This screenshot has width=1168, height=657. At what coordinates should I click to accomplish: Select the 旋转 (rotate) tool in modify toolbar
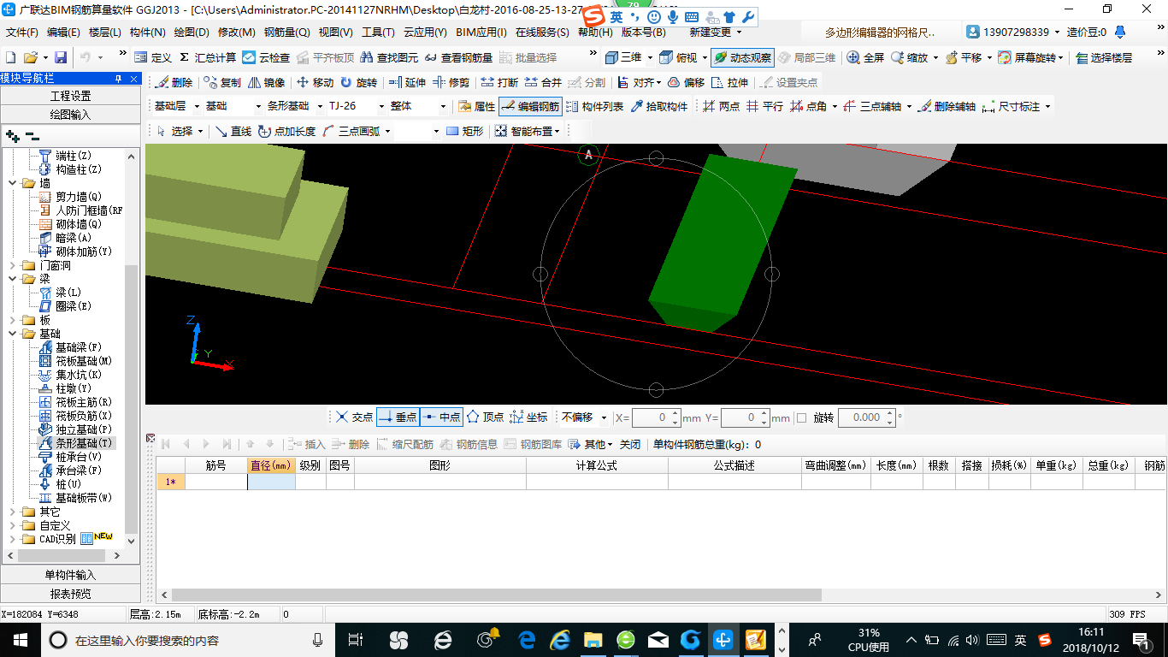click(x=358, y=83)
